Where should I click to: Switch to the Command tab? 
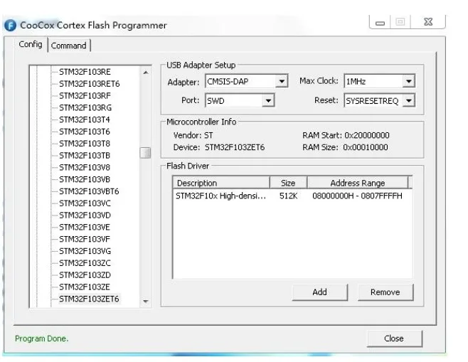(69, 46)
